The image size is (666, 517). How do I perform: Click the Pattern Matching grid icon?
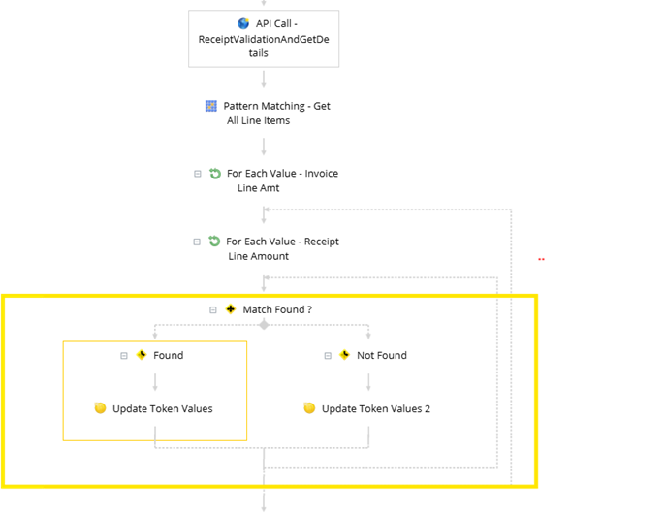211,106
